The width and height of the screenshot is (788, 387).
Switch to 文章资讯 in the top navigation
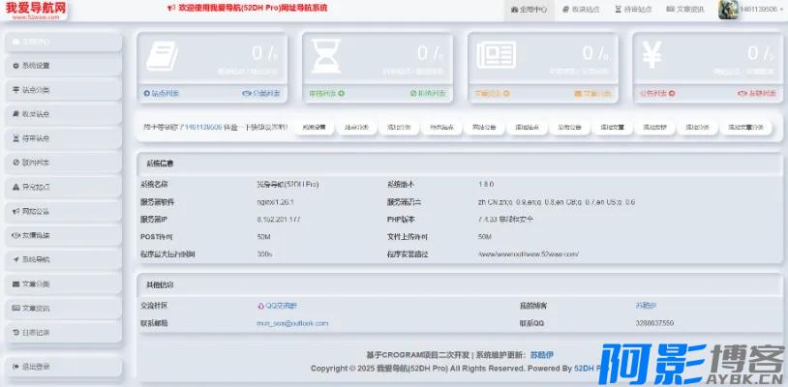tap(685, 10)
